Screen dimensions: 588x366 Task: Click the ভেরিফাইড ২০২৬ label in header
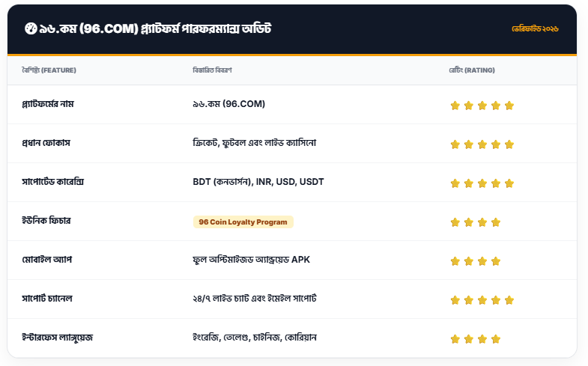pos(535,29)
